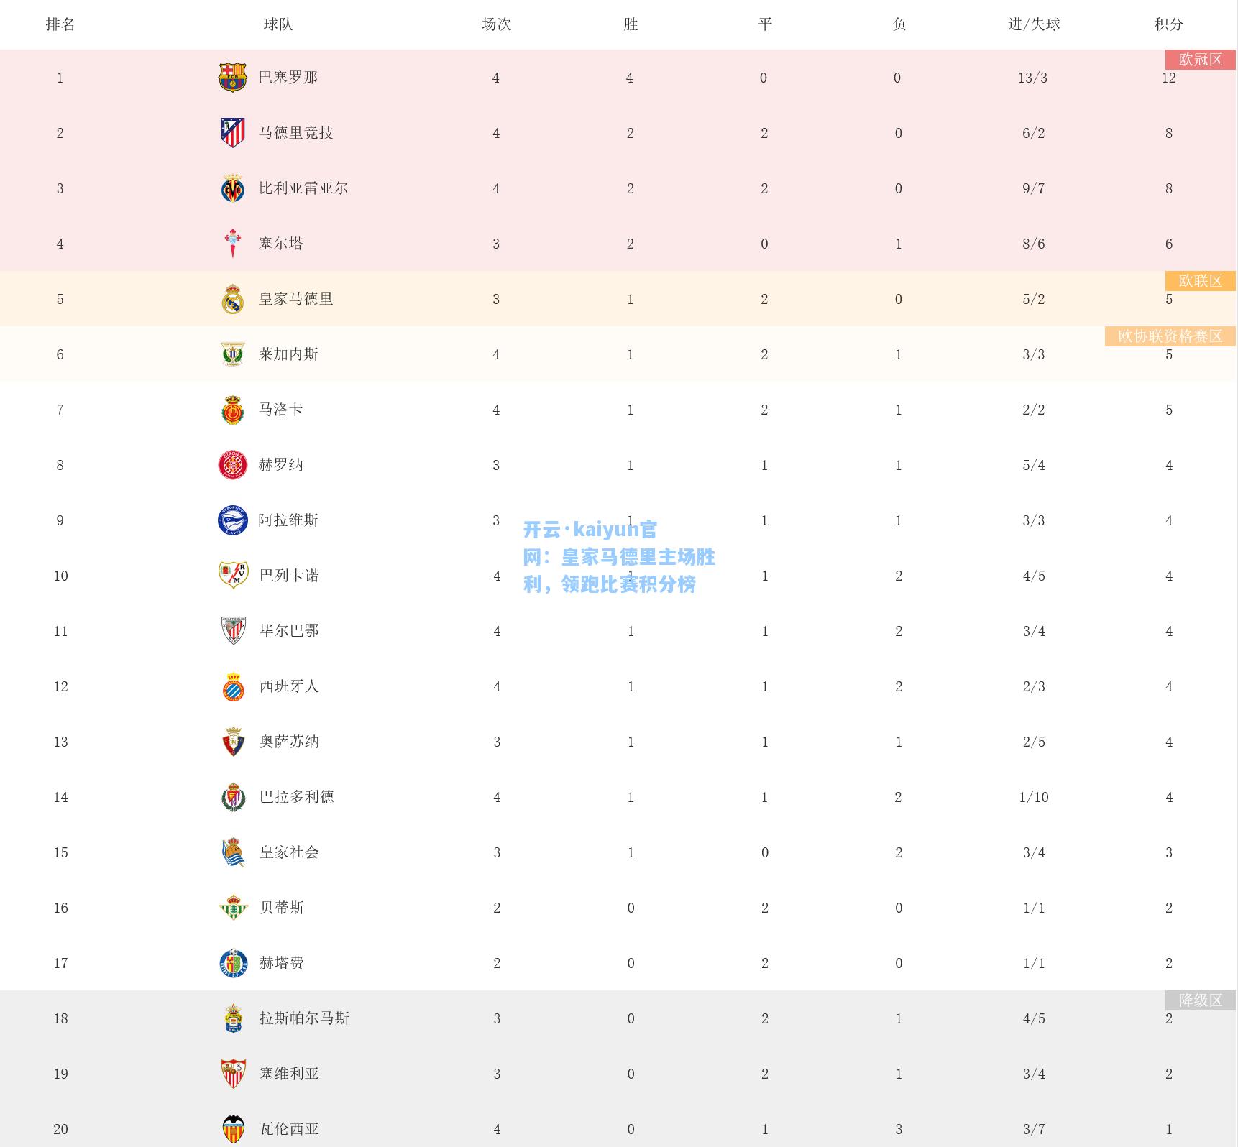Select team name 贝蒂斯
Viewport: 1238px width, 1147px height.
pos(281,908)
